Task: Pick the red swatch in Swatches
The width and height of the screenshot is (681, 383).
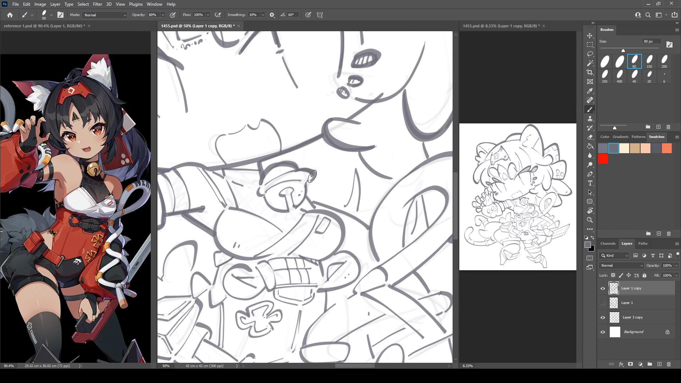Action: click(x=603, y=159)
